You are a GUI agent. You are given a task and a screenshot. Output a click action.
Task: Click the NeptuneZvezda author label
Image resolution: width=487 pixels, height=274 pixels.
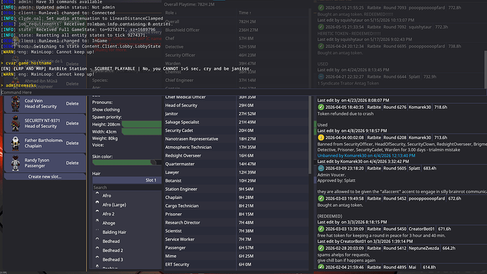point(424,248)
